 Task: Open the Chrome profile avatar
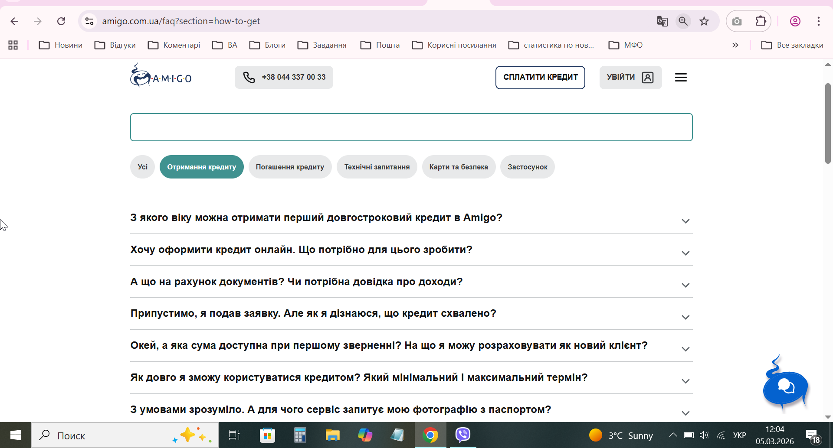click(x=795, y=21)
